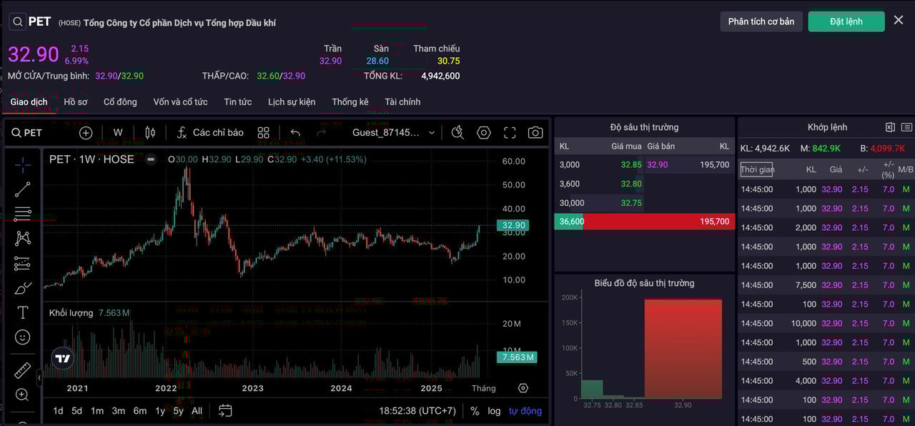Image resolution: width=915 pixels, height=426 pixels.
Task: Toggle percentage scale on the chart
Action: [474, 411]
